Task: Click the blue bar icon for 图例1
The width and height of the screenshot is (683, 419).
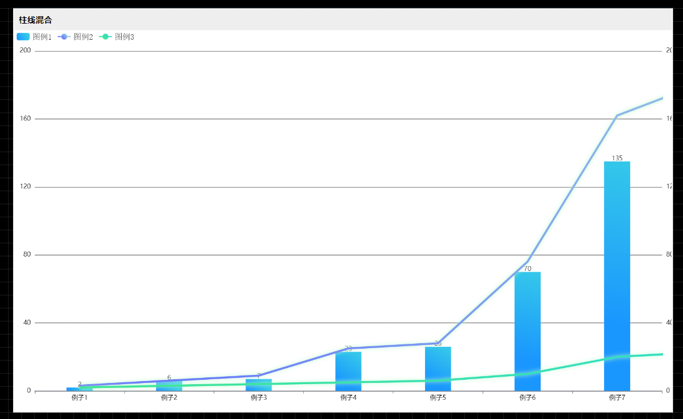Action: click(23, 37)
